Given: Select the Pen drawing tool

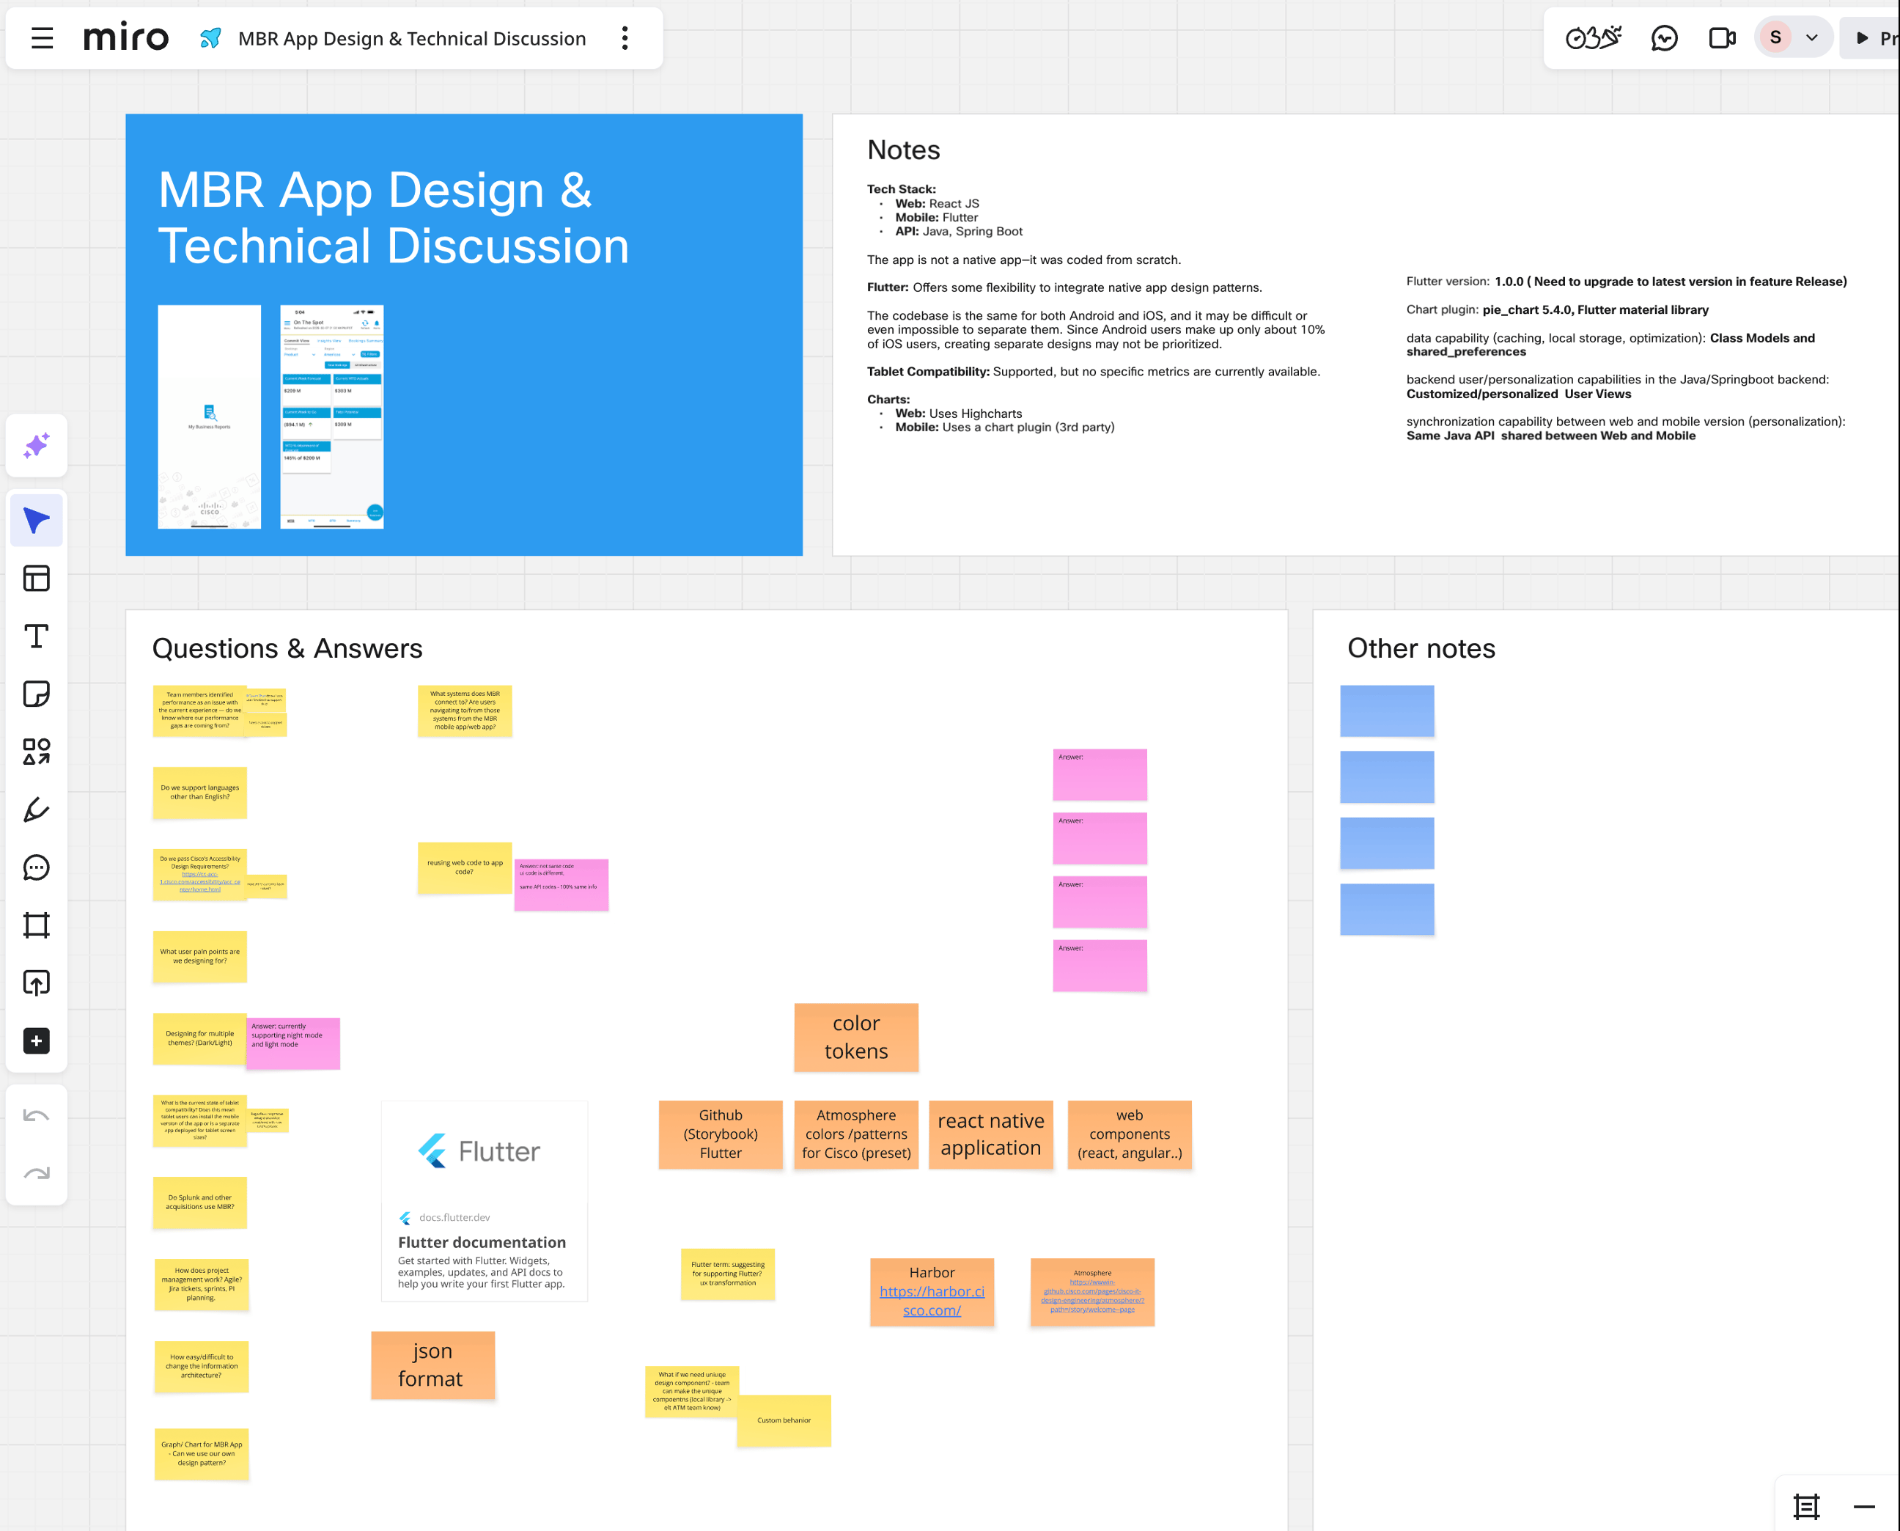Looking at the screenshot, I should (36, 809).
